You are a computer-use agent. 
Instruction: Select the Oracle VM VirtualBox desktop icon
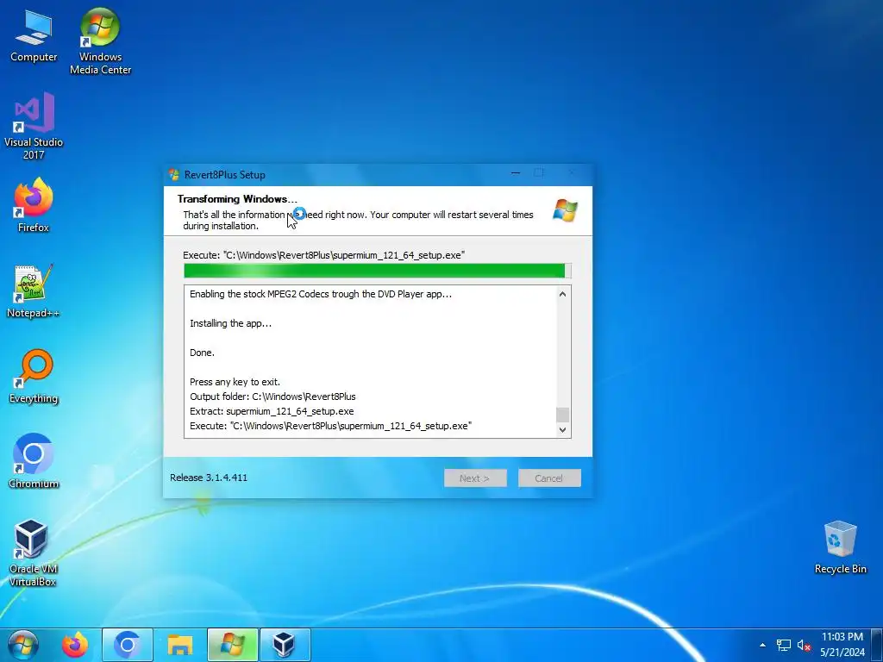click(x=33, y=553)
